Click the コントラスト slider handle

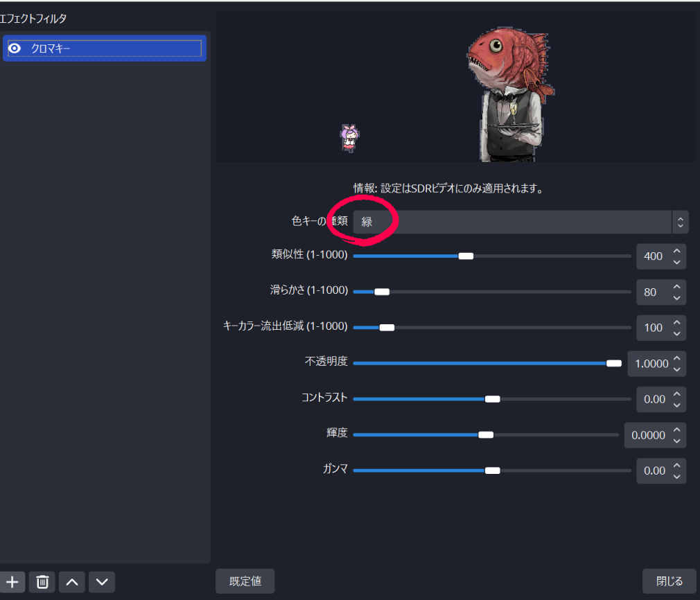pos(492,399)
